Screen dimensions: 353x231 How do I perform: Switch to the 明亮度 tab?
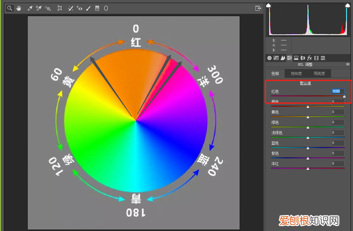point(319,73)
